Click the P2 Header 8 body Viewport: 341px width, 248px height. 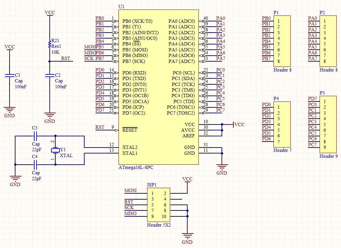328,41
